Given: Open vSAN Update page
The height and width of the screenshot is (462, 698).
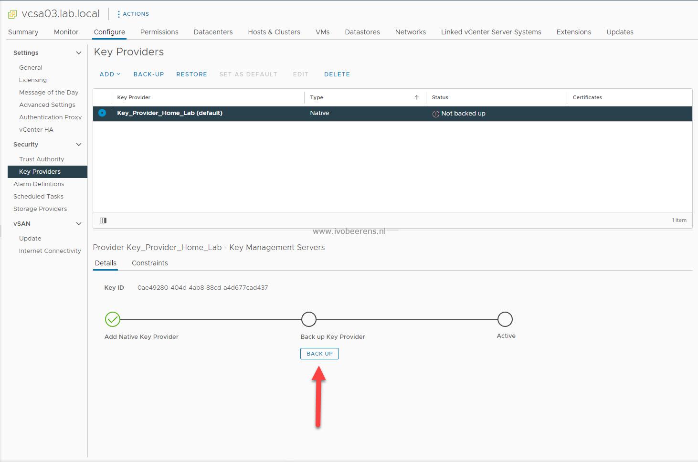Looking at the screenshot, I should (30, 239).
